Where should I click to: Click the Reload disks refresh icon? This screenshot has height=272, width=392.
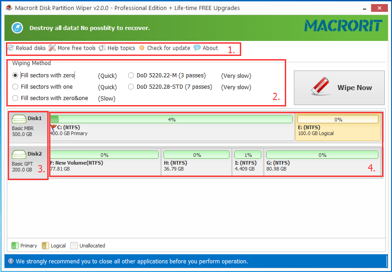11,48
